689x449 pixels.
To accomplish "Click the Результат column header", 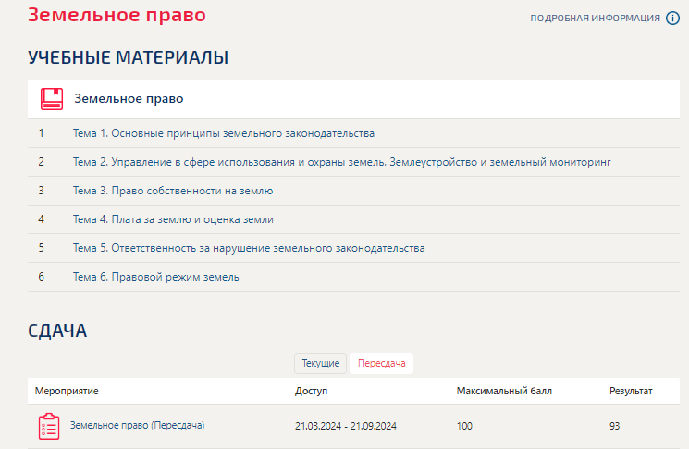I will pyautogui.click(x=631, y=391).
